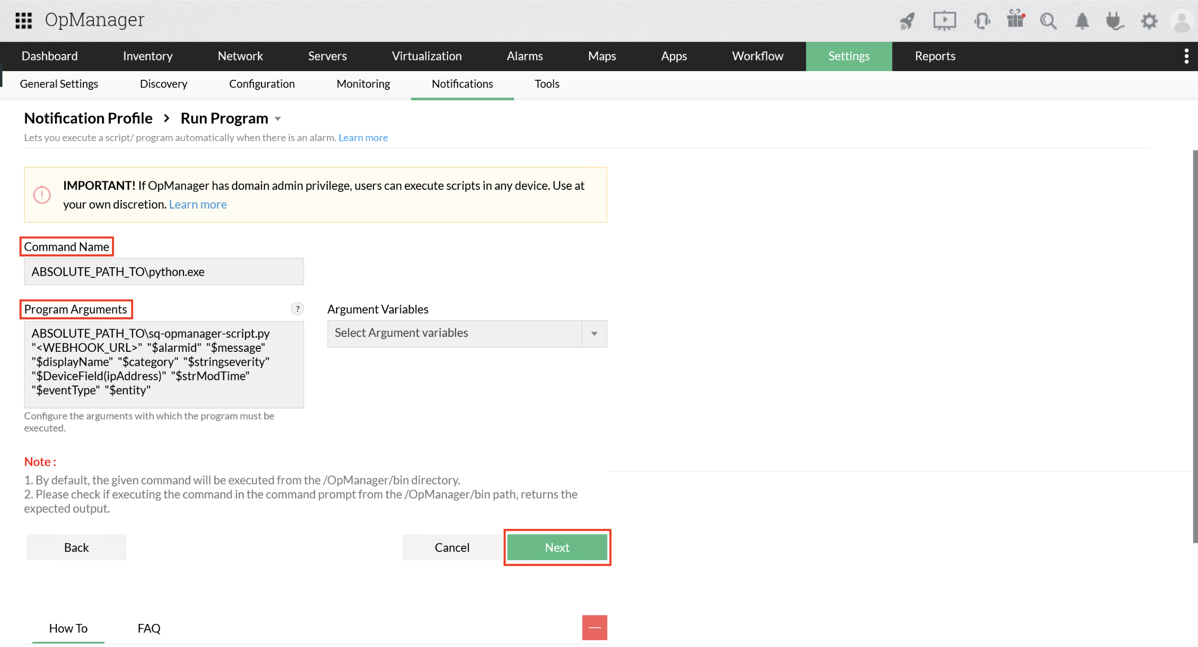Open the Network menu
Screen dimensions: 1198x647
pyautogui.click(x=240, y=56)
